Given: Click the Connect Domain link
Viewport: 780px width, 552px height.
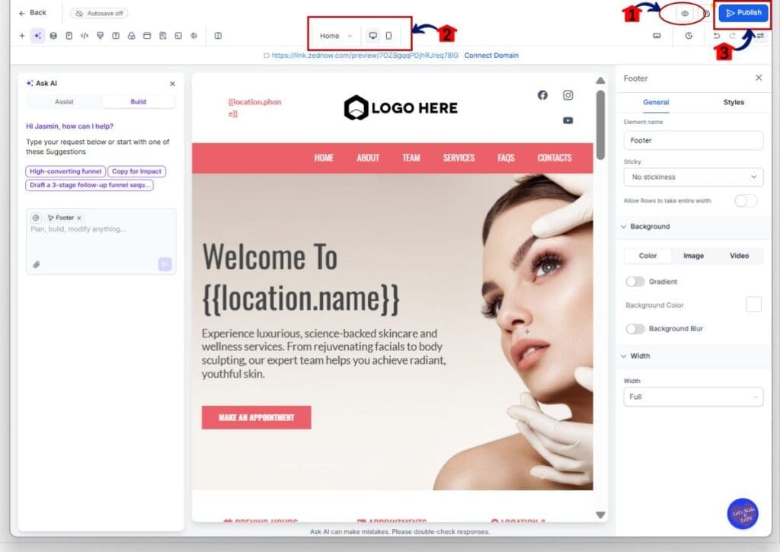Looking at the screenshot, I should (491, 55).
